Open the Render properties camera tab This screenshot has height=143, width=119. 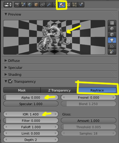(x=17, y=5)
